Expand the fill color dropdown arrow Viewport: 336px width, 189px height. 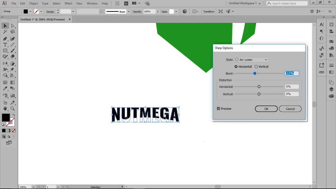click(30, 12)
